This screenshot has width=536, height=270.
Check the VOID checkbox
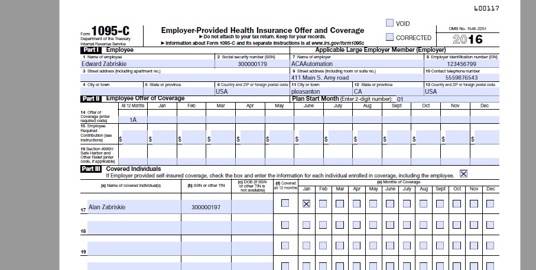click(x=389, y=23)
